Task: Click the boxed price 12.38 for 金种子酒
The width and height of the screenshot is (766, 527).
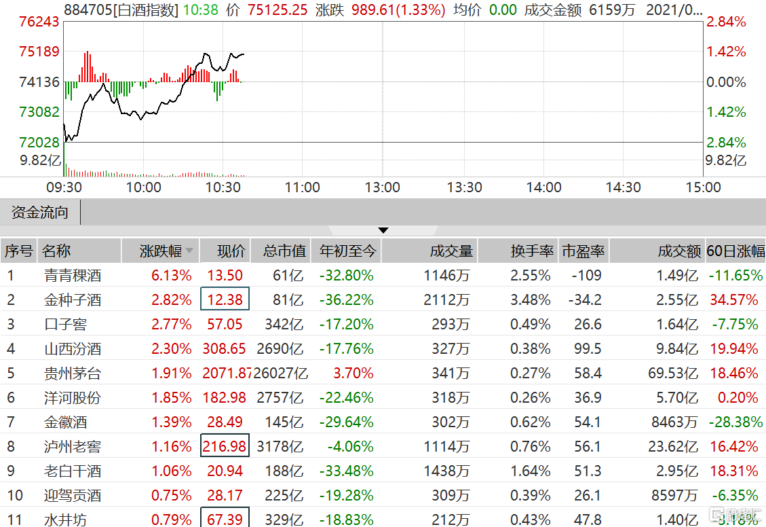Action: [225, 299]
